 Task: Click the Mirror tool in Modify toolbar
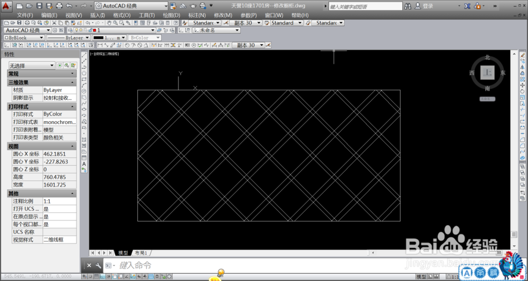(x=523, y=66)
